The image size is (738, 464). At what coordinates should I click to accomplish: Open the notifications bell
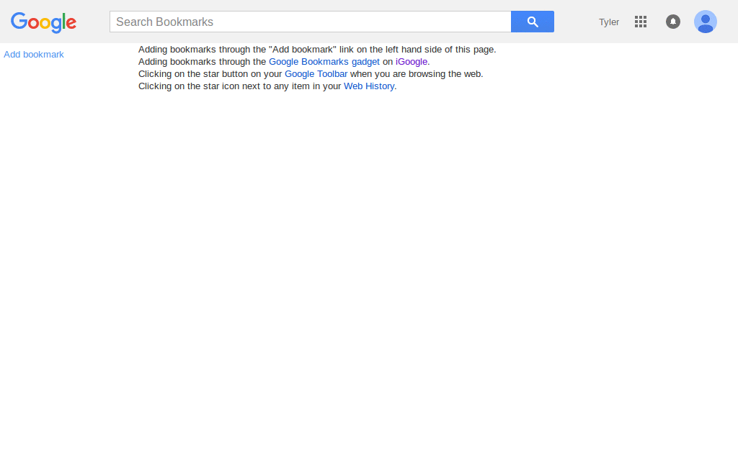(673, 22)
